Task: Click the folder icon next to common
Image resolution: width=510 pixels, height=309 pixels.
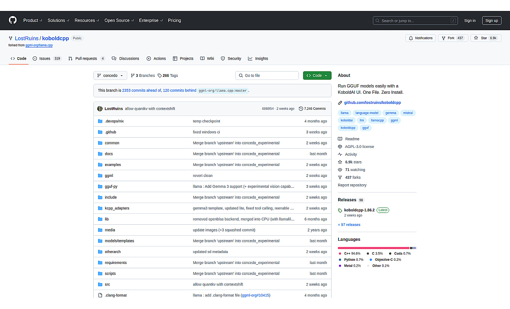Action: point(100,143)
